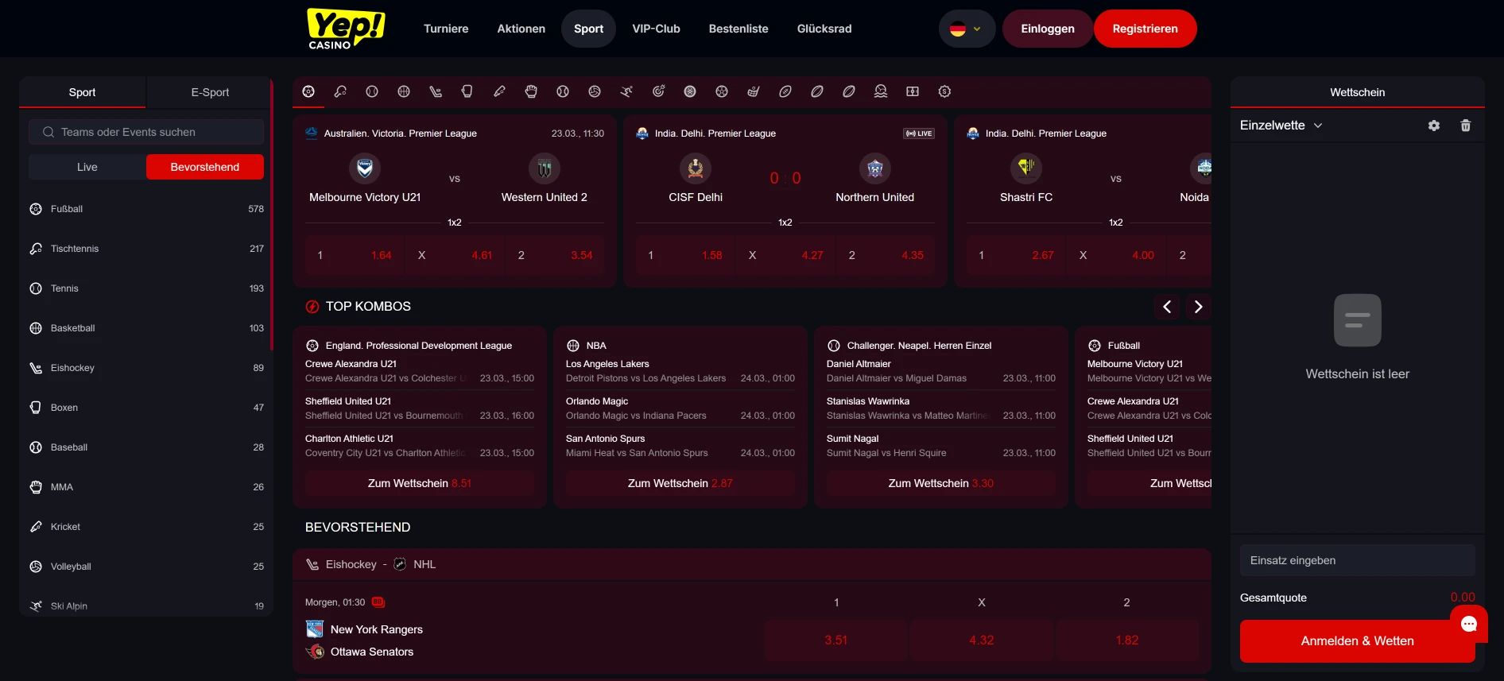Click the Registrieren button
1504x681 pixels.
click(1145, 29)
